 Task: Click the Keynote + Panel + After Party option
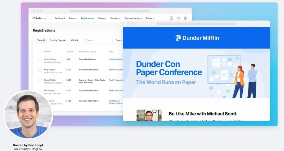[x=92, y=81]
